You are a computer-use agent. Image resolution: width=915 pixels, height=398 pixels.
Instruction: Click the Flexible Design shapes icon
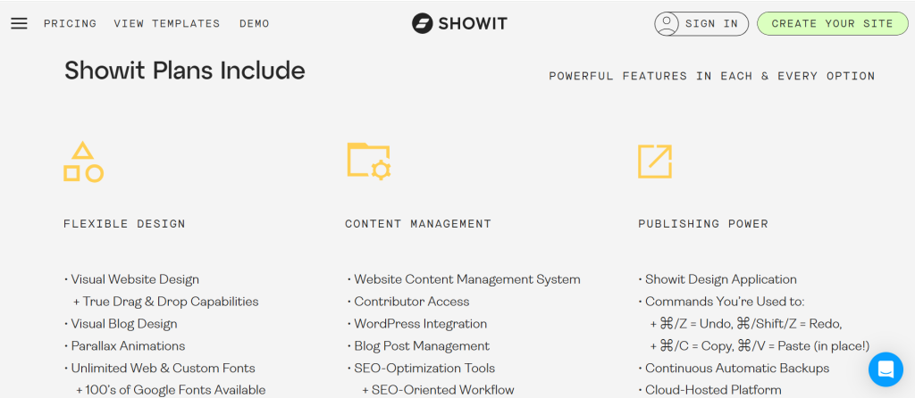tap(83, 162)
